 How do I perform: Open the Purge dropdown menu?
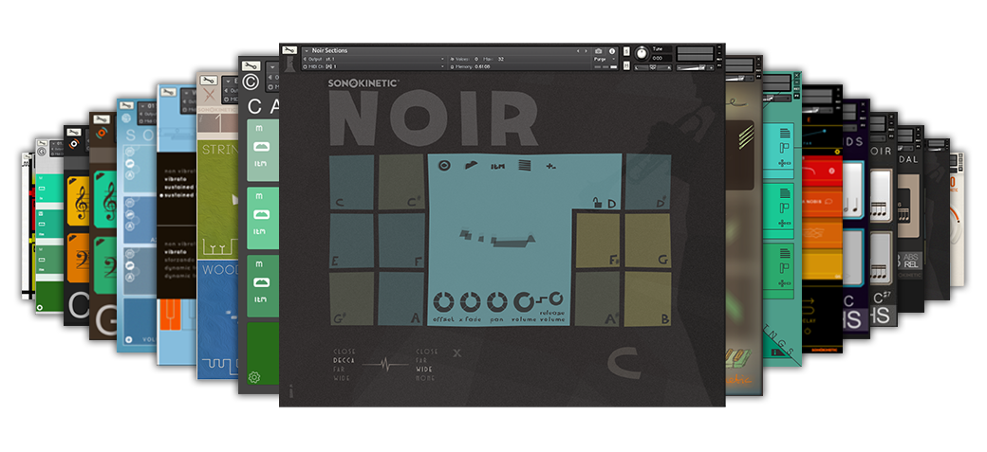click(x=605, y=59)
